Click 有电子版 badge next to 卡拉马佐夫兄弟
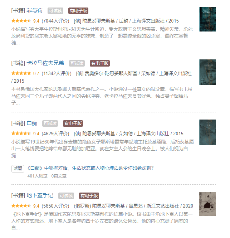Image resolution: width=230 pixels, height=238 pixels. tap(100, 63)
